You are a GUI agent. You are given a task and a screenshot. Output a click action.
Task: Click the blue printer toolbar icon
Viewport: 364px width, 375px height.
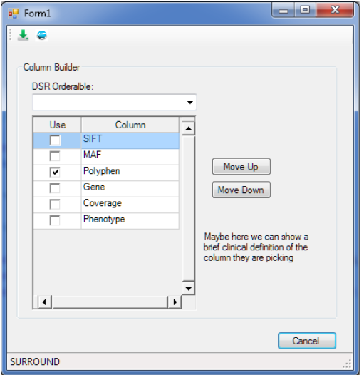pos(41,36)
